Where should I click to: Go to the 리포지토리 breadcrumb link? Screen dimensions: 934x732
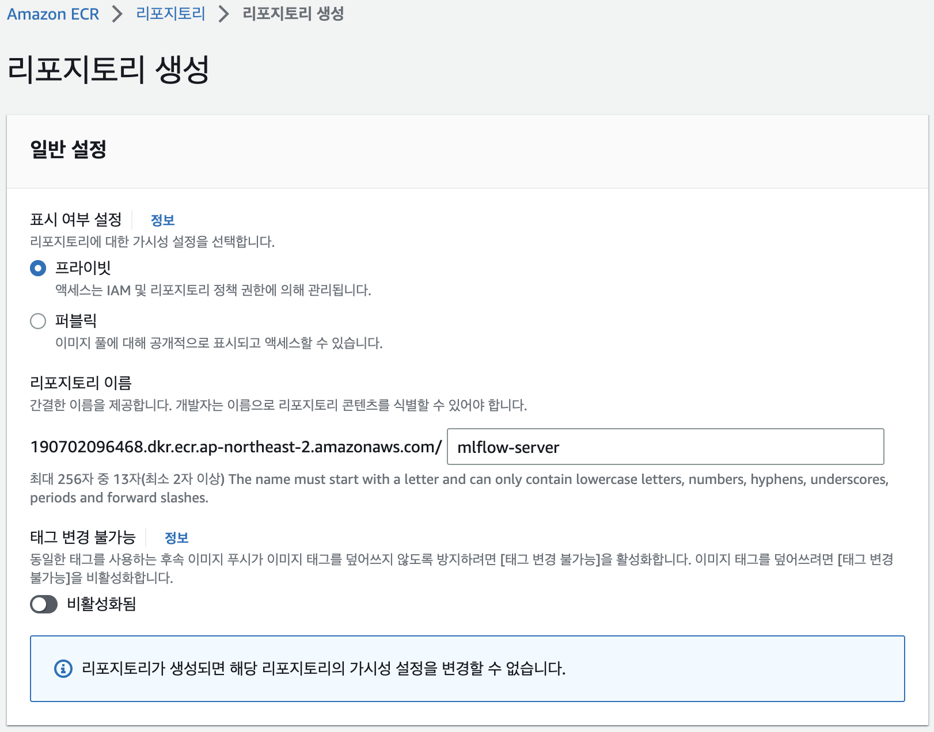170,14
